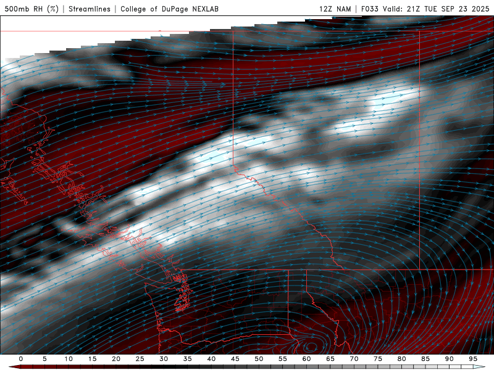The image size is (494, 370).
Task: Click the "0" colorbar label
Action: (21, 359)
